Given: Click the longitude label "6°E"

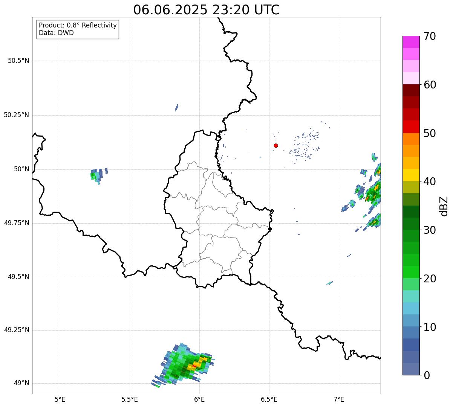Looking at the screenshot, I should [x=199, y=399].
